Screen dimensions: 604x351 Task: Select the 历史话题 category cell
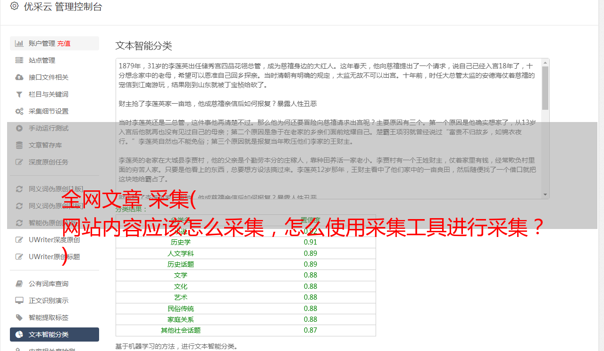(181, 264)
